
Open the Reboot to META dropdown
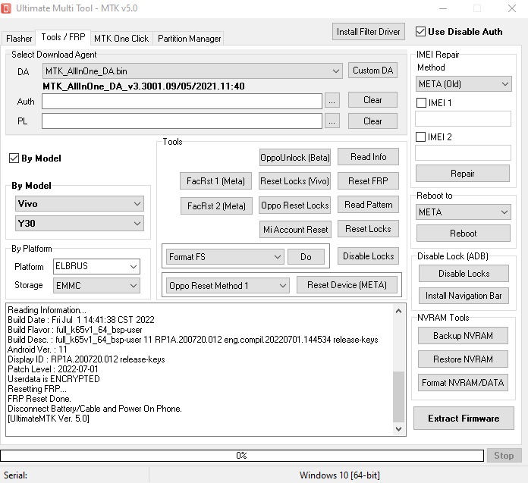point(464,212)
